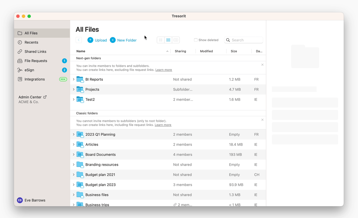Viewport: 358px width, 218px height.
Task: Click the 4 members sharing cell
Action: pos(183,155)
